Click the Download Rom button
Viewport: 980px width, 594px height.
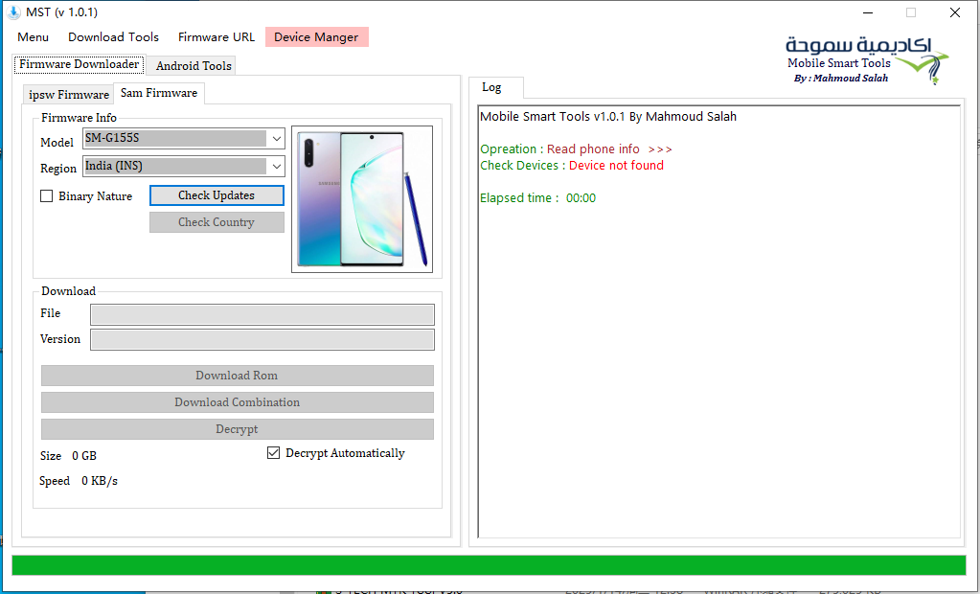point(237,376)
